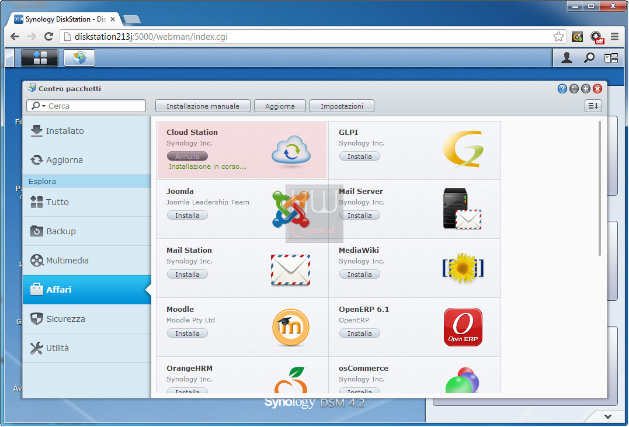Click the Mail Station envelope icon
Viewport: 629px width, 427px height.
[290, 270]
